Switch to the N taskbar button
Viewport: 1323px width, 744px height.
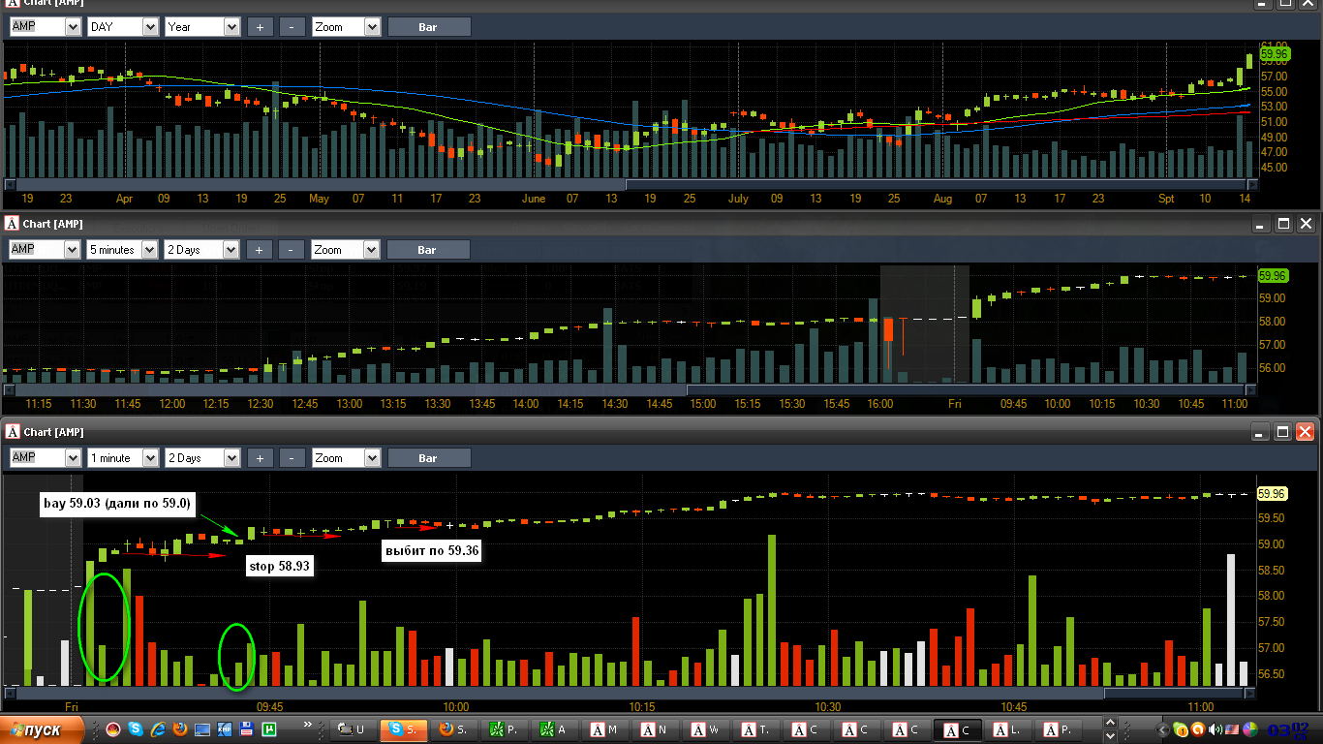(655, 730)
